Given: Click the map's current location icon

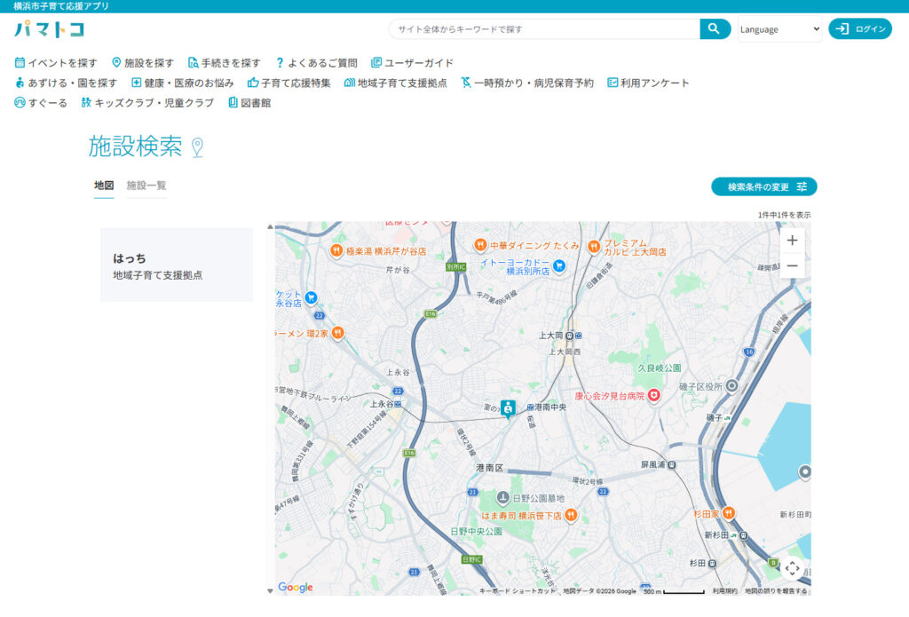Looking at the screenshot, I should pos(792,568).
